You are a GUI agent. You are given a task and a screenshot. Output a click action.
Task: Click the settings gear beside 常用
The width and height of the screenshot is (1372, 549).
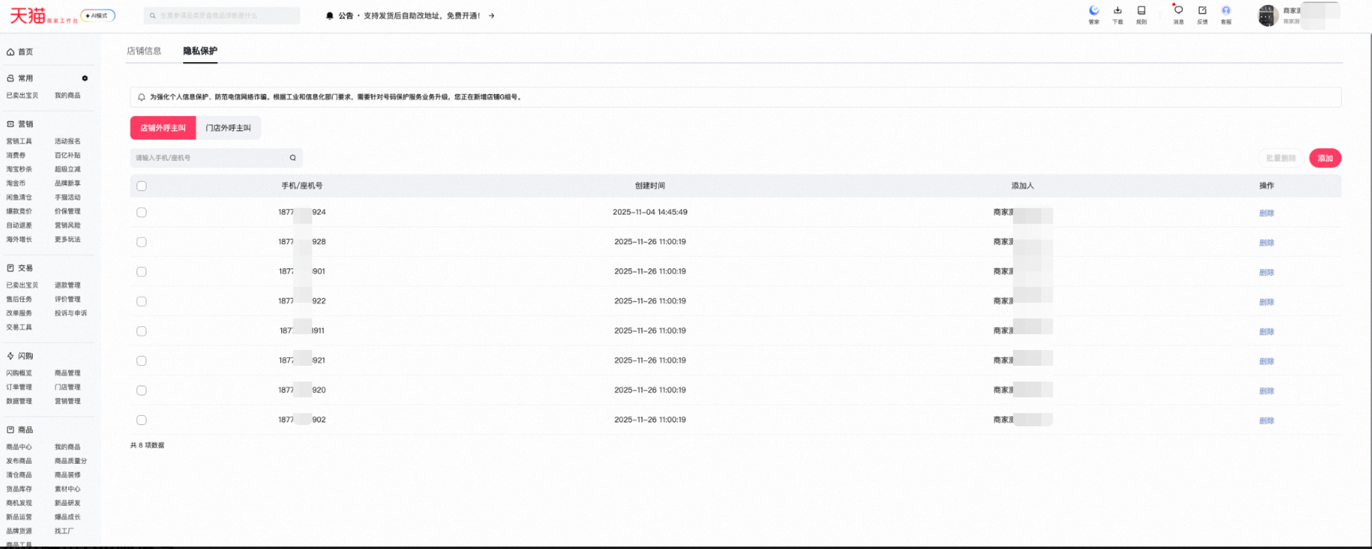(x=85, y=78)
